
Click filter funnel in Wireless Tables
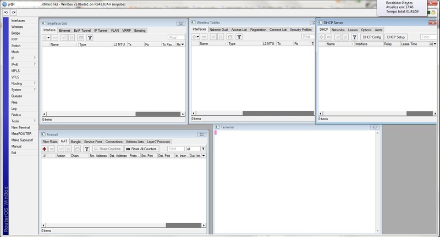(x=239, y=37)
